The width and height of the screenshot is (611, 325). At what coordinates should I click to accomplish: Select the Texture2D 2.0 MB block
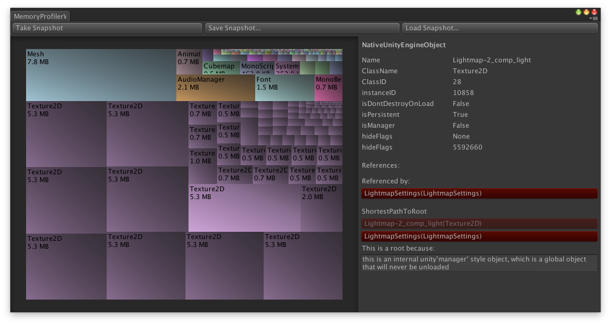[x=321, y=208]
